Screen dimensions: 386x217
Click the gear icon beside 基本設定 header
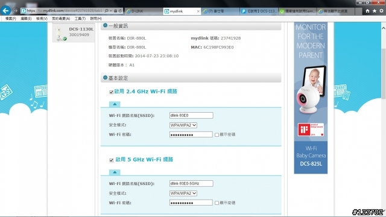click(x=105, y=78)
